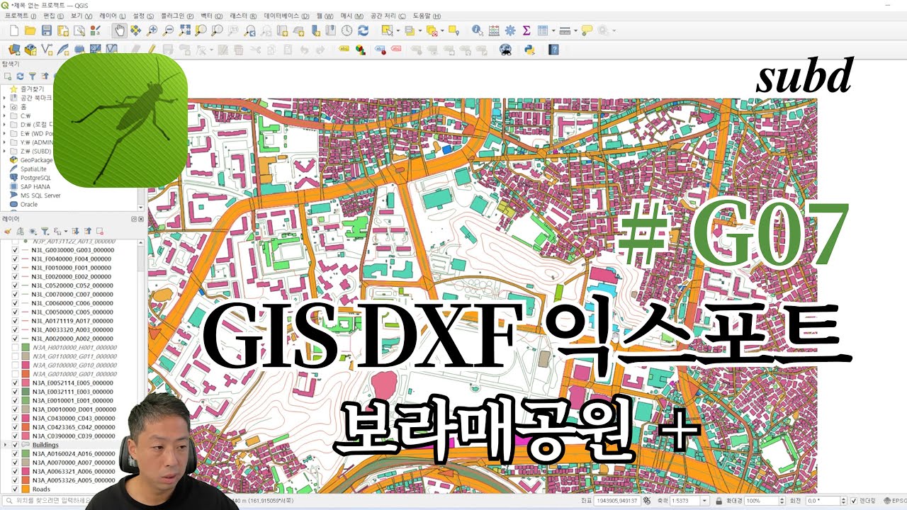
Task: Select layer N3A_D0010000_D001_000000
Action: point(74,409)
